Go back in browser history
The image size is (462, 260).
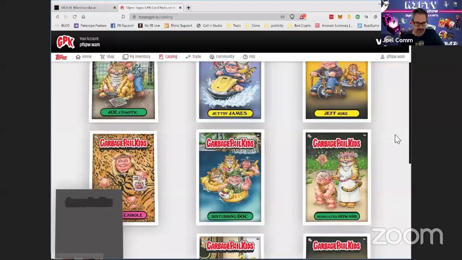click(57, 17)
